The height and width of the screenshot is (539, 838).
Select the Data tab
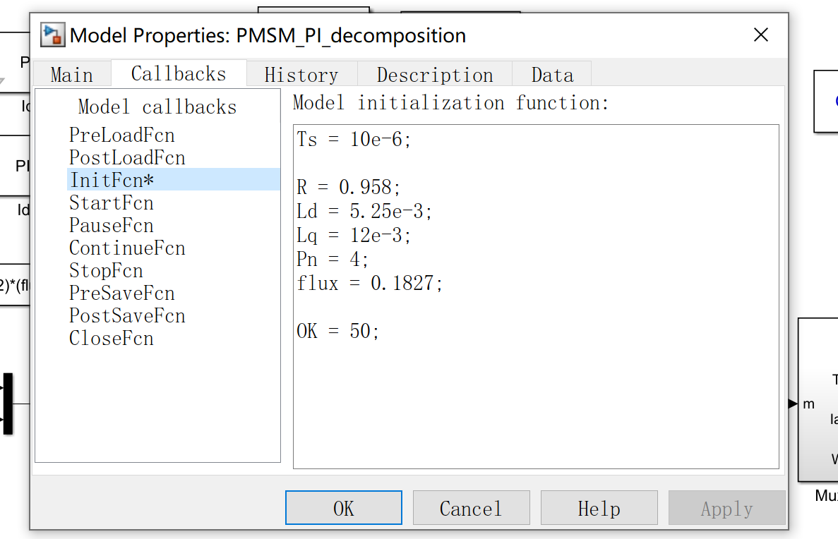point(552,73)
